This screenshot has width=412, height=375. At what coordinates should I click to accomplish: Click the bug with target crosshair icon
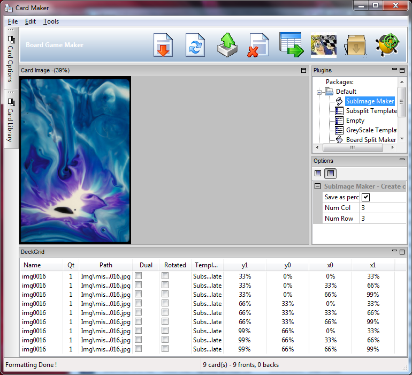387,45
